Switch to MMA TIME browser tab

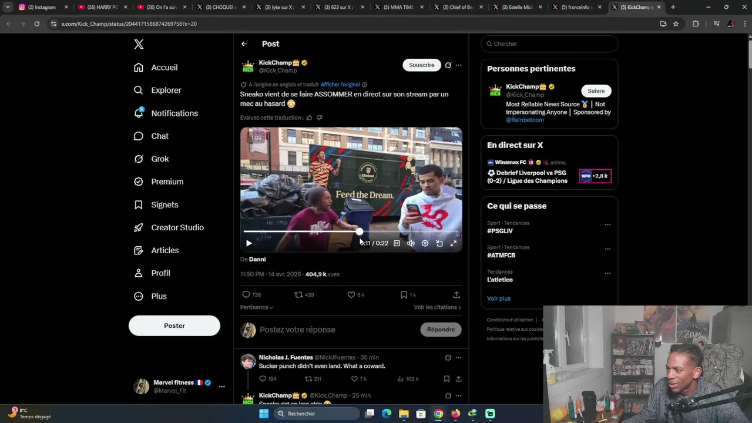tap(399, 7)
